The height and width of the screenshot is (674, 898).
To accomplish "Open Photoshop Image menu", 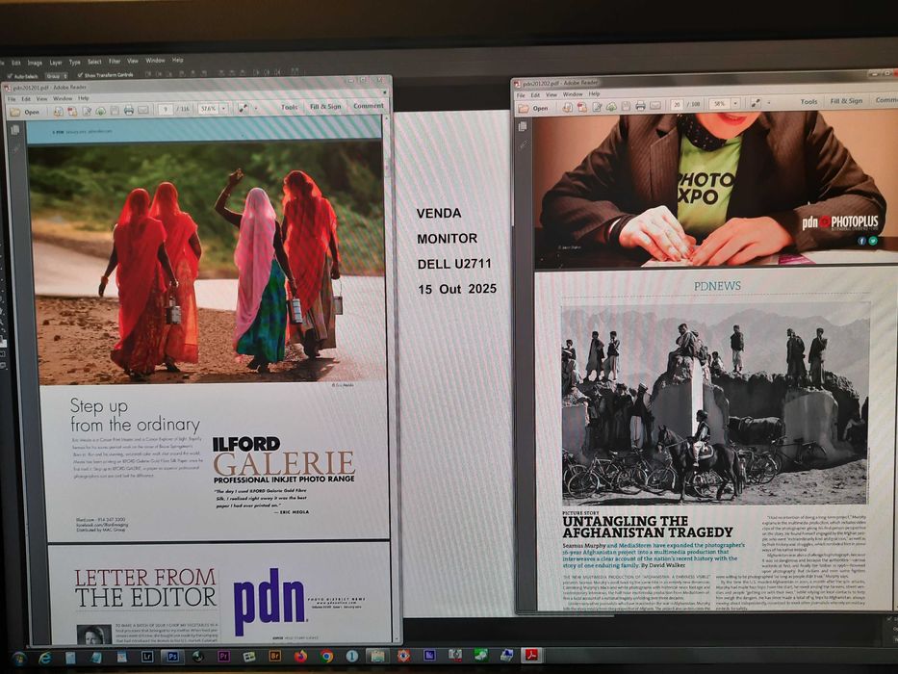I will (35, 63).
